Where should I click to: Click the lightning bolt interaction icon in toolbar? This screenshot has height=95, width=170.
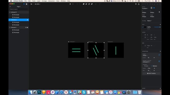tap(70, 4)
